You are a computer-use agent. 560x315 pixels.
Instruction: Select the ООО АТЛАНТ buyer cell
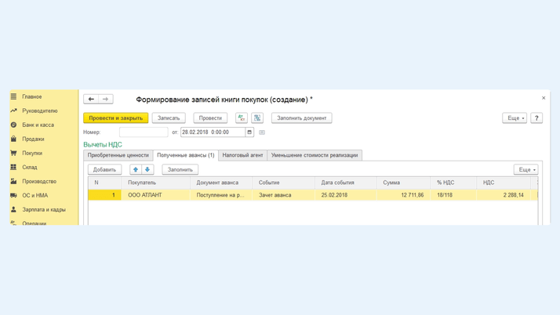[157, 195]
